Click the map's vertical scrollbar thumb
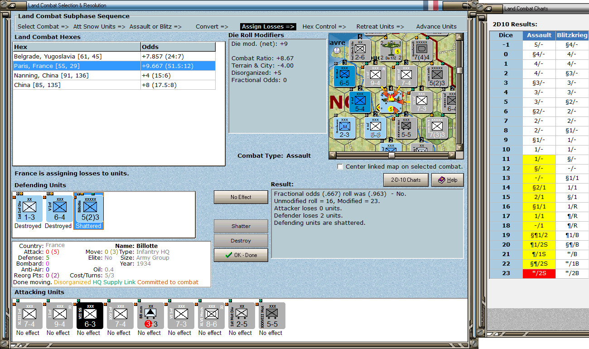This screenshot has width=589, height=349. [459, 70]
